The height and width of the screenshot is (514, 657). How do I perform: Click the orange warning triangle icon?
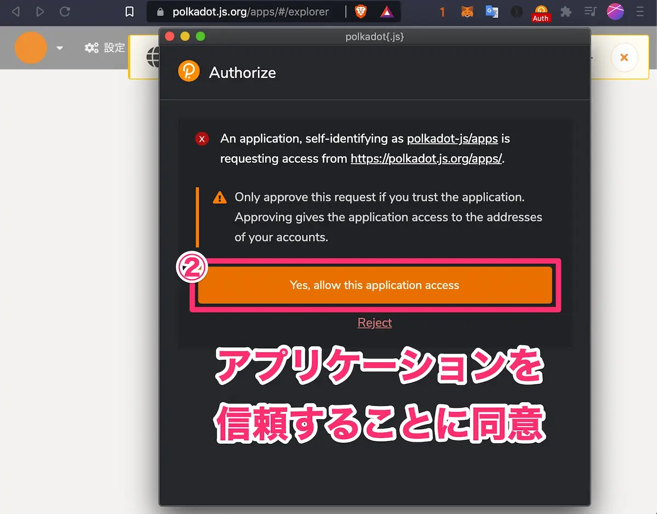pos(220,198)
